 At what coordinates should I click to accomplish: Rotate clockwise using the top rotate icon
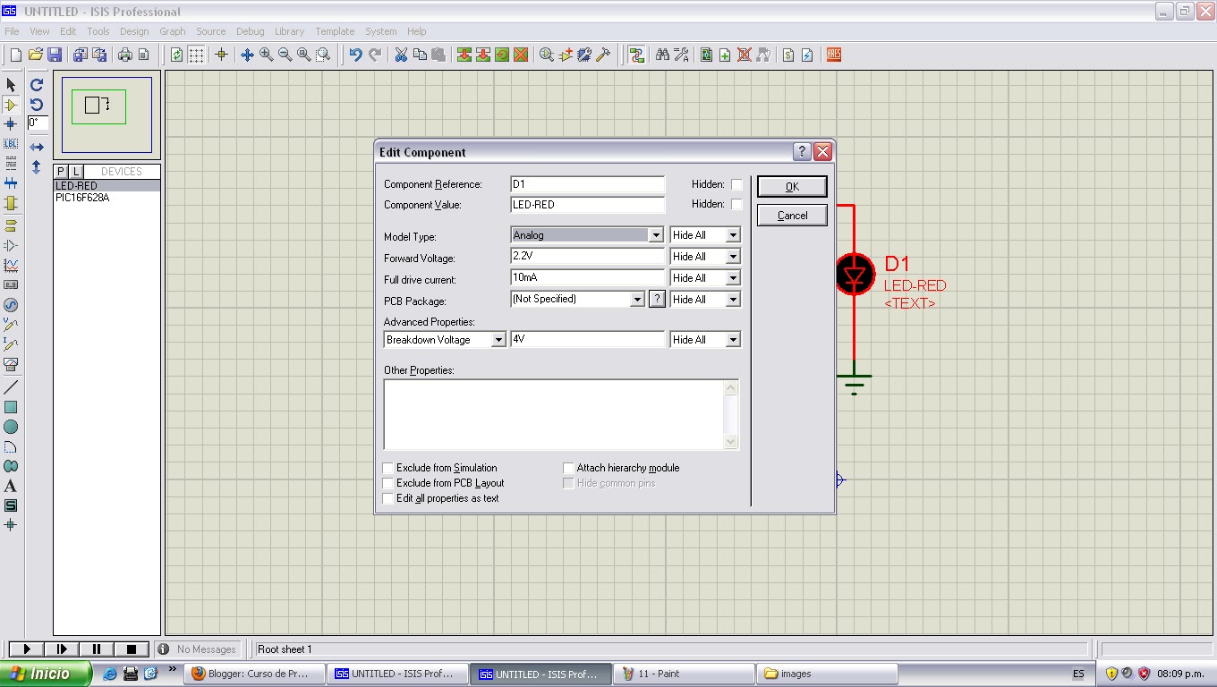37,85
